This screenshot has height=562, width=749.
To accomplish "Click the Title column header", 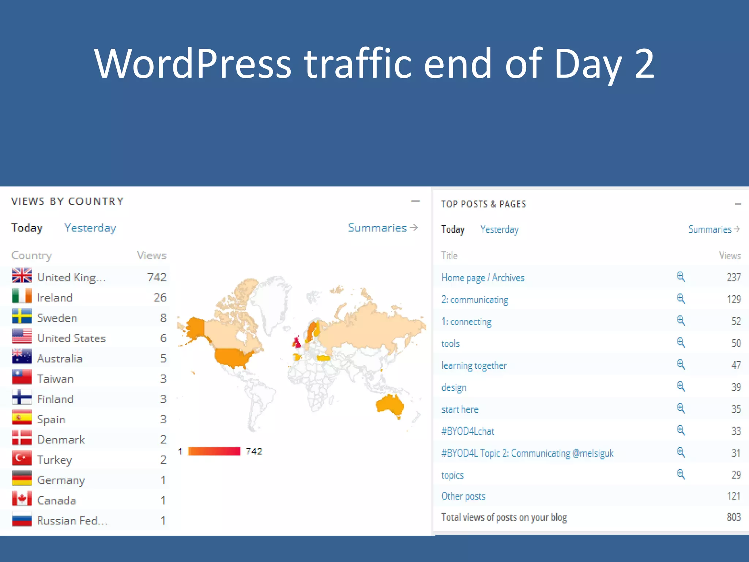I will (449, 255).
